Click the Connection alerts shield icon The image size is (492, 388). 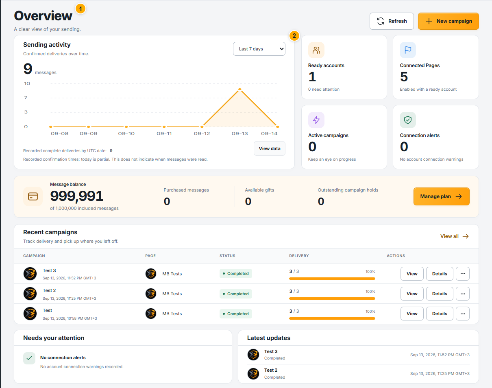coord(408,120)
